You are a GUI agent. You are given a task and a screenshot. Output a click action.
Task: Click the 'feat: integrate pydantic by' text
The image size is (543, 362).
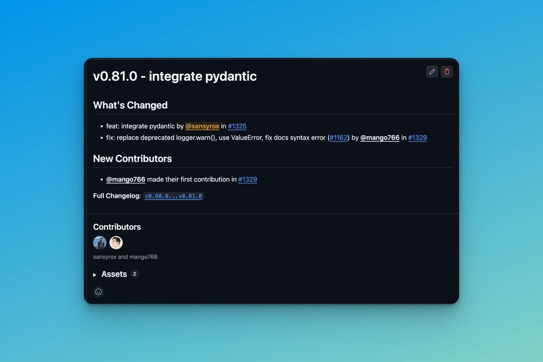tap(145, 126)
